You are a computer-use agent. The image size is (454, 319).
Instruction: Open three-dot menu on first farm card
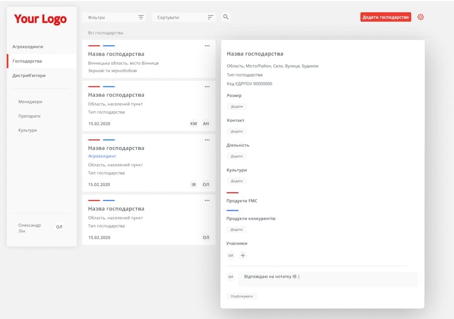coord(207,45)
